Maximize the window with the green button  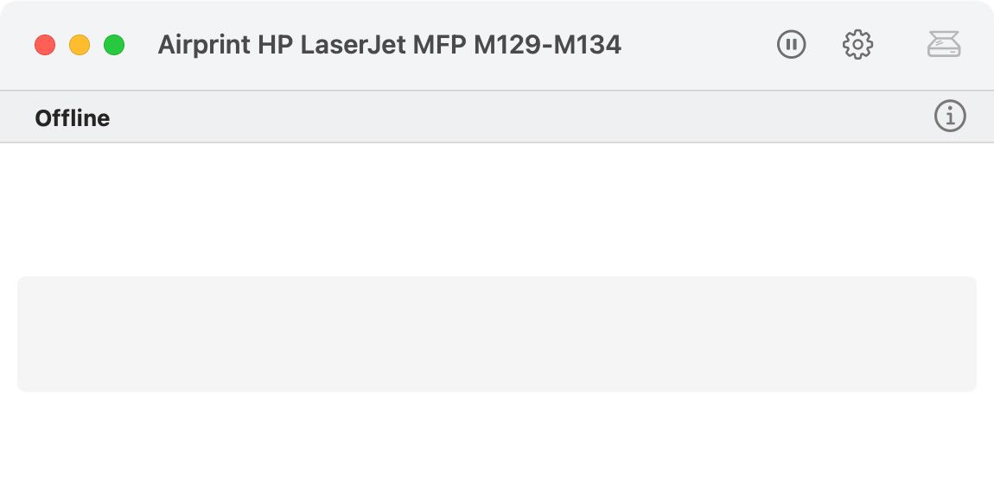(114, 45)
